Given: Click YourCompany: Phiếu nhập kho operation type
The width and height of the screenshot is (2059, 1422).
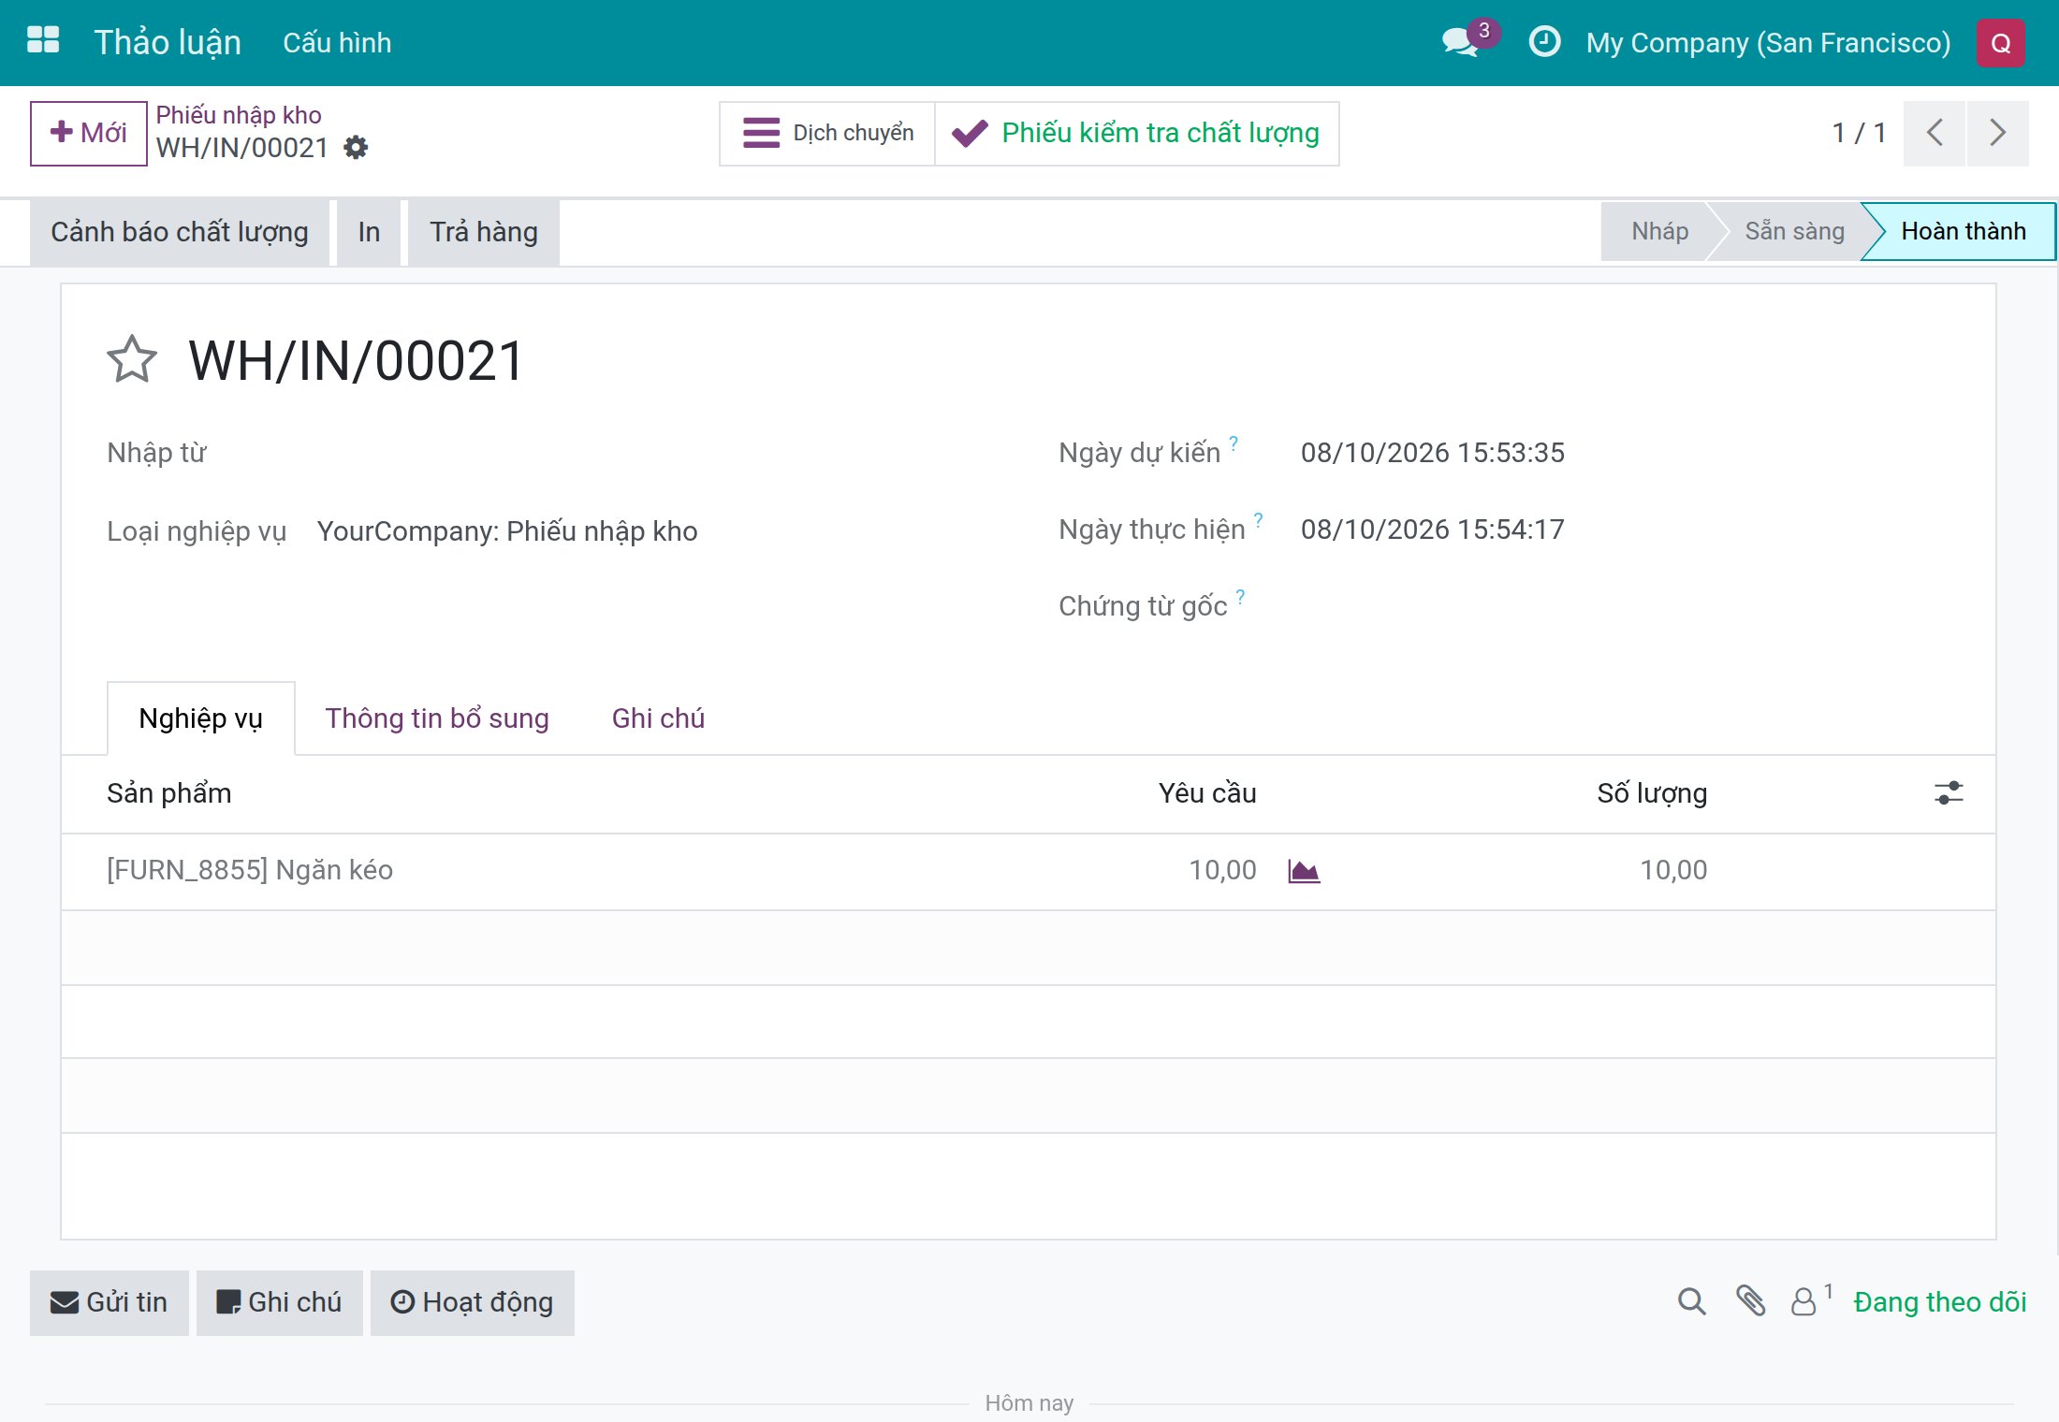Looking at the screenshot, I should click(x=507, y=531).
